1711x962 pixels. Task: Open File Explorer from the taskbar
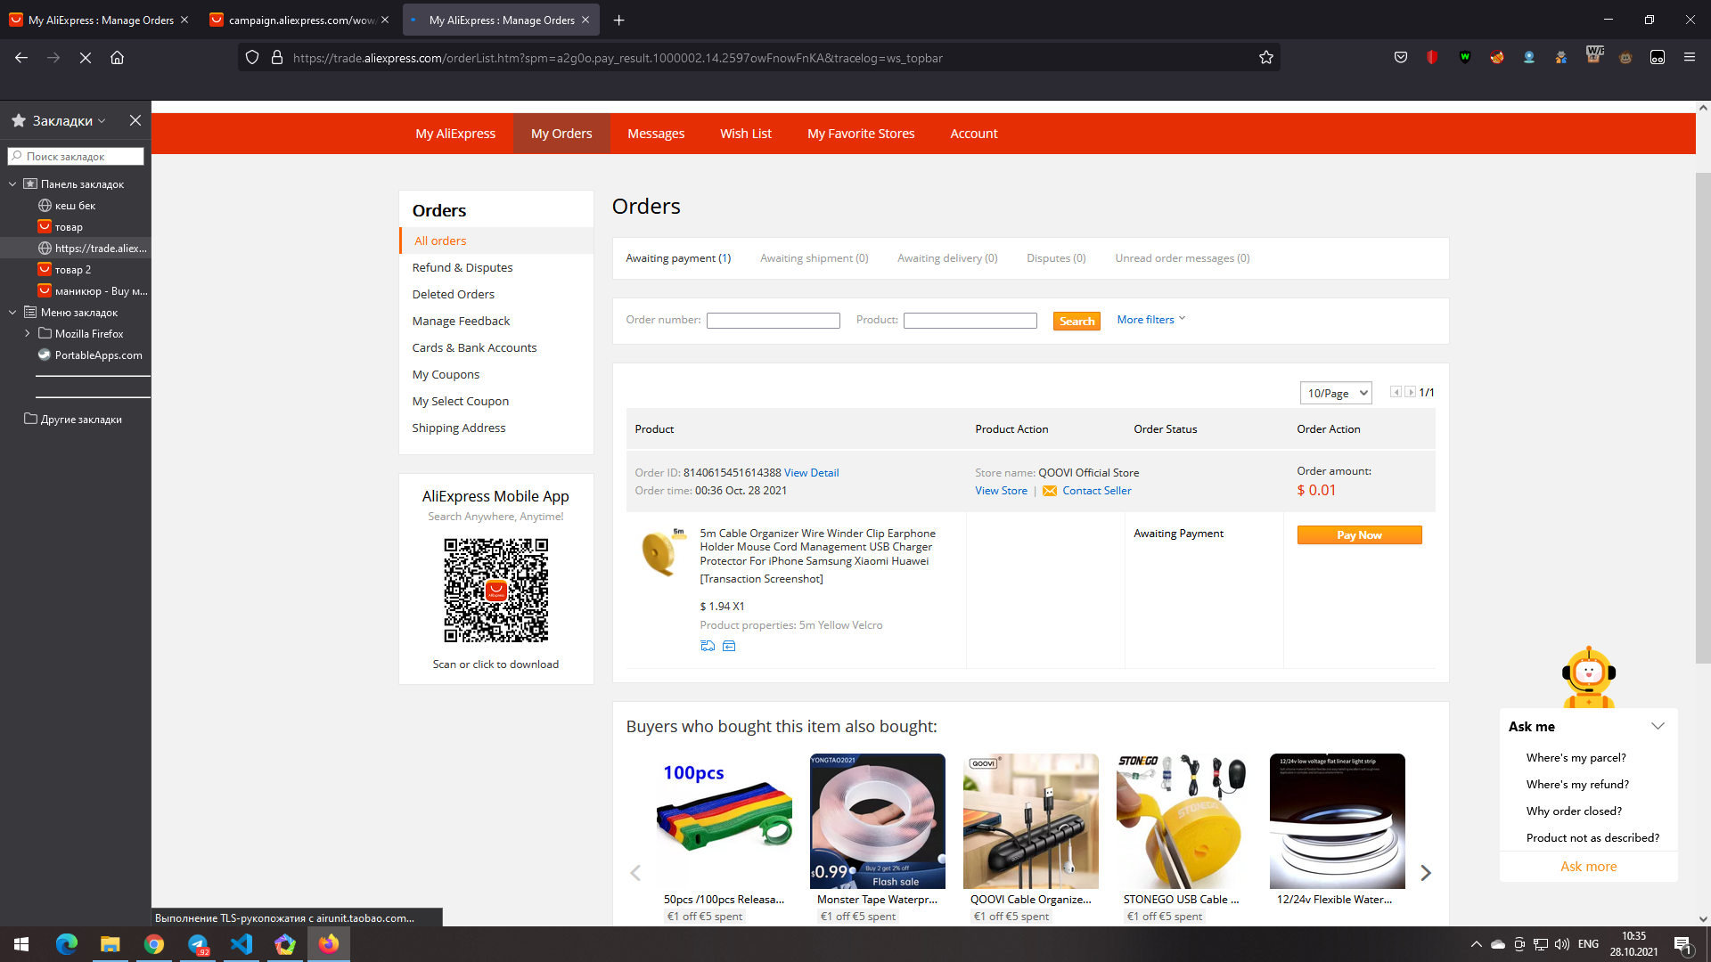[x=110, y=944]
